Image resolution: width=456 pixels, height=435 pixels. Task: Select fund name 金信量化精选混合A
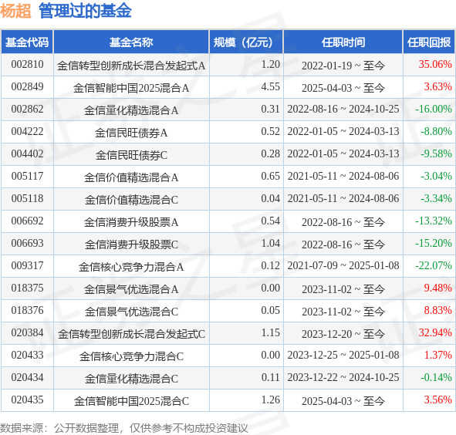131,110
